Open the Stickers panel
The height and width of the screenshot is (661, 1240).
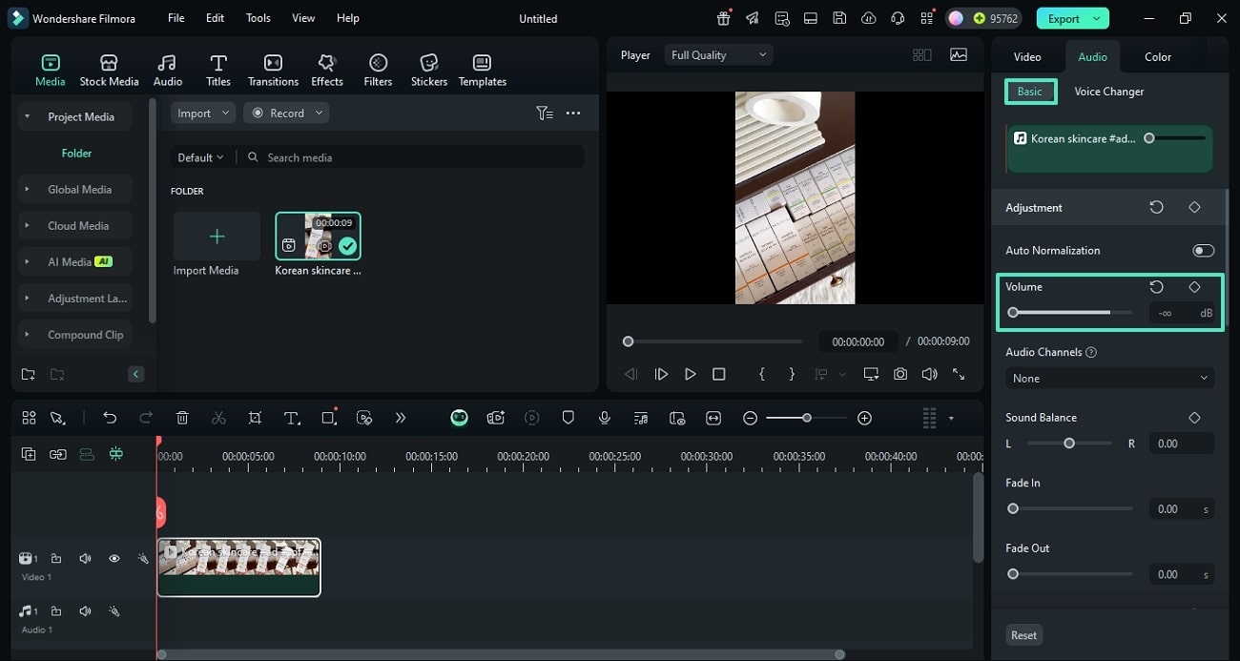coord(428,71)
